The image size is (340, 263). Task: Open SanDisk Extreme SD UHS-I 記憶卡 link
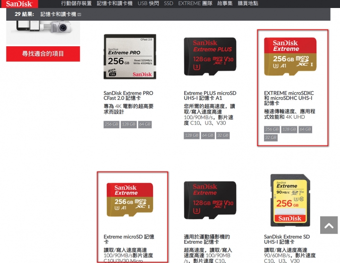(x=287, y=239)
